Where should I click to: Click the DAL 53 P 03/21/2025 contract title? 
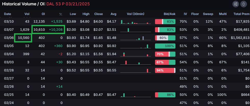point(68,4)
